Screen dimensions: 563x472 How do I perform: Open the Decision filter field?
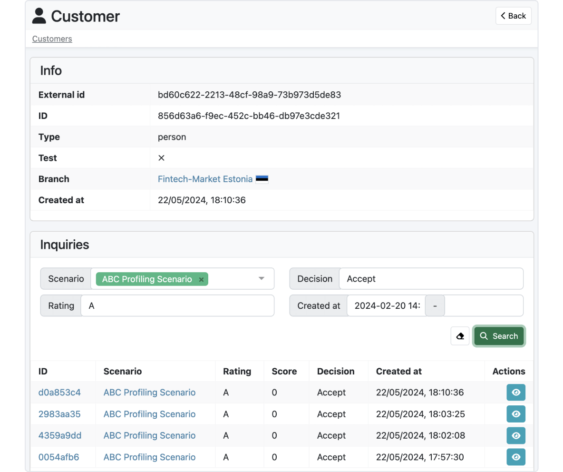coord(431,279)
